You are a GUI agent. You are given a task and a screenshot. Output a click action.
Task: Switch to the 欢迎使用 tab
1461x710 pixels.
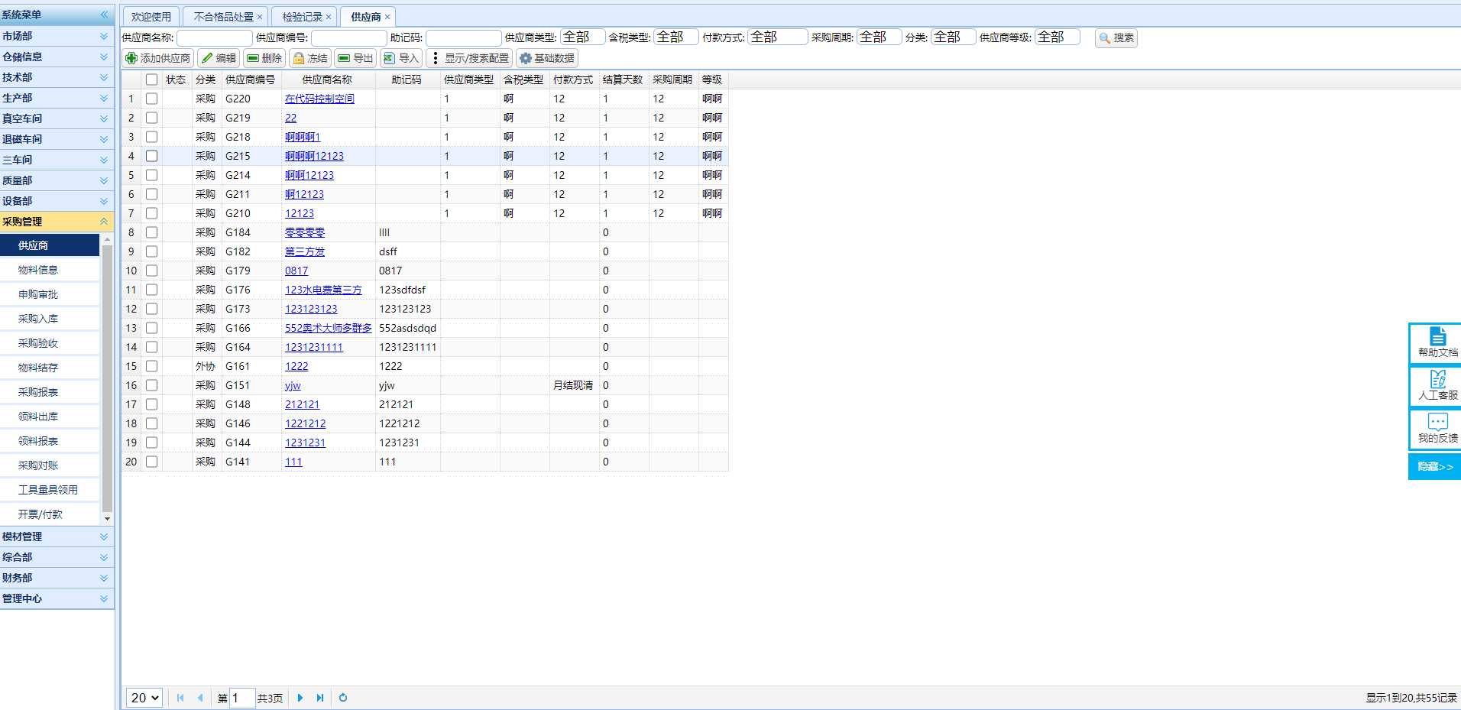pos(151,17)
